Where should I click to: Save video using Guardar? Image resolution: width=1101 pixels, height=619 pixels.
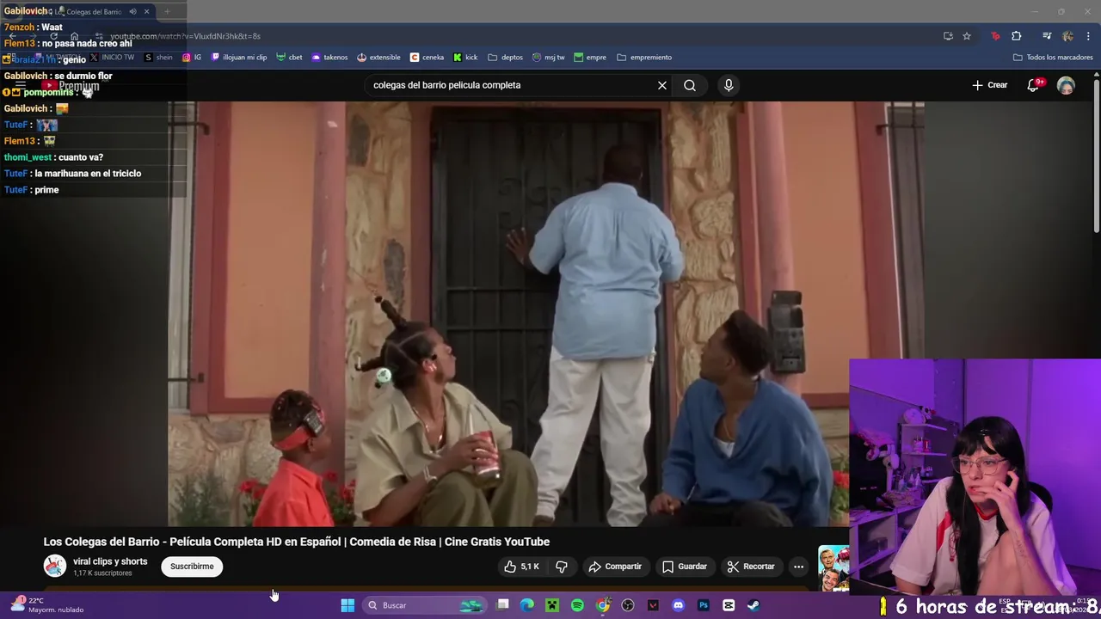[685, 567]
